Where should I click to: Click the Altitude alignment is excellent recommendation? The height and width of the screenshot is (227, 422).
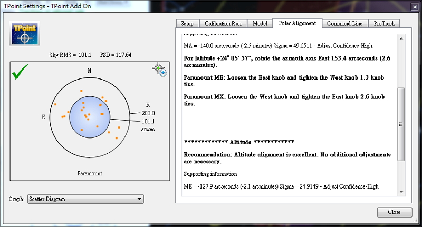point(287,158)
